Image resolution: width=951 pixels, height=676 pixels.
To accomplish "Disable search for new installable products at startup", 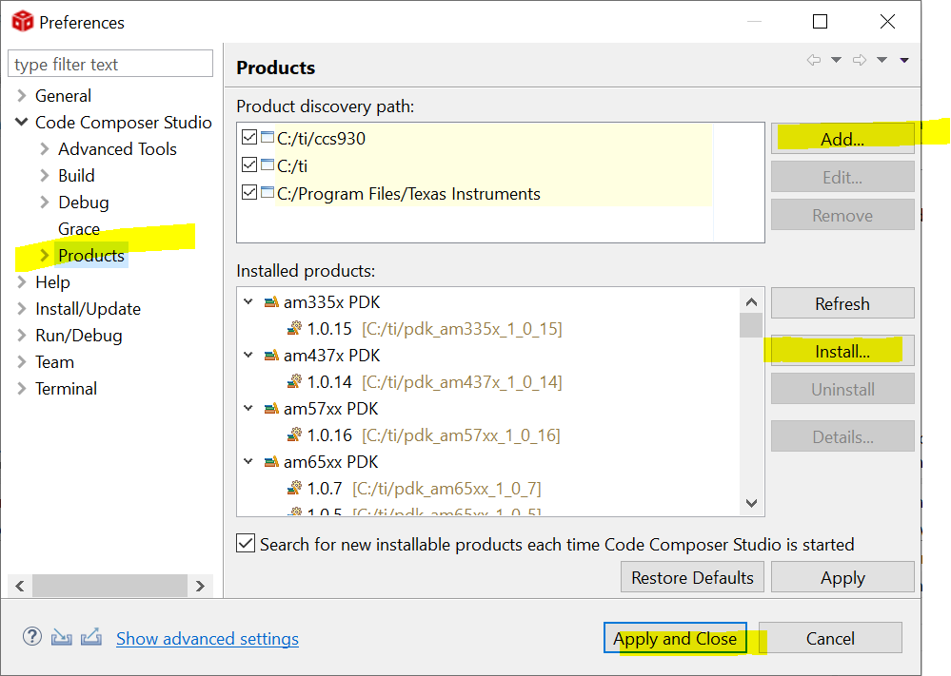I will (x=246, y=544).
